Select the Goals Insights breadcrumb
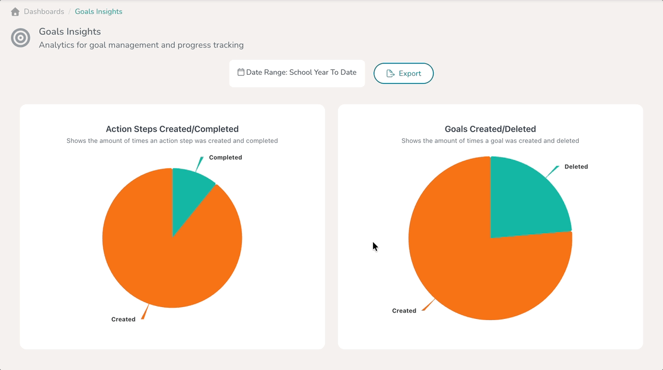Image resolution: width=663 pixels, height=370 pixels. [98, 12]
